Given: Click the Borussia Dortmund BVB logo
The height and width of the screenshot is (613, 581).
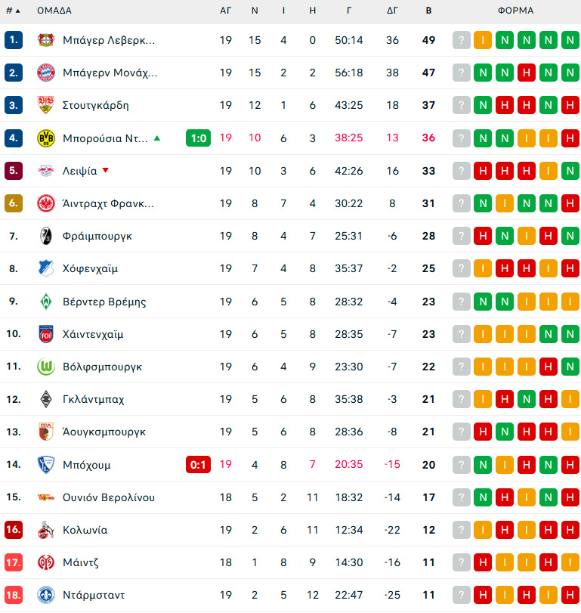Looking at the screenshot, I should coord(46,138).
